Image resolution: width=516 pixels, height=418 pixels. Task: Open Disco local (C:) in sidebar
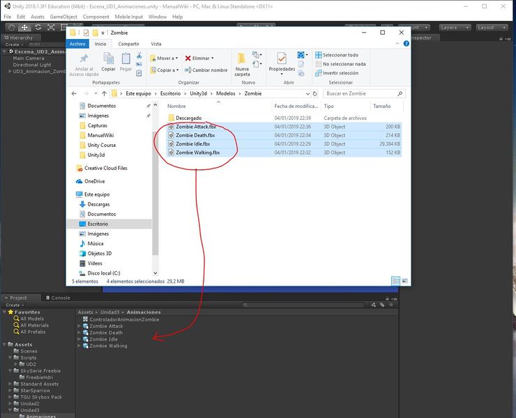point(104,273)
